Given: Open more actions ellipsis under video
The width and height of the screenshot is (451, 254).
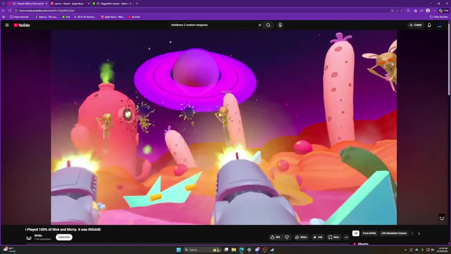Looking at the screenshot, I should coord(346,237).
